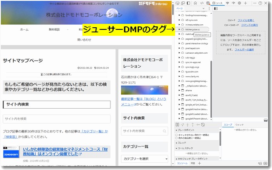Toggle the DevTools dock side panel icon

point(188,3)
